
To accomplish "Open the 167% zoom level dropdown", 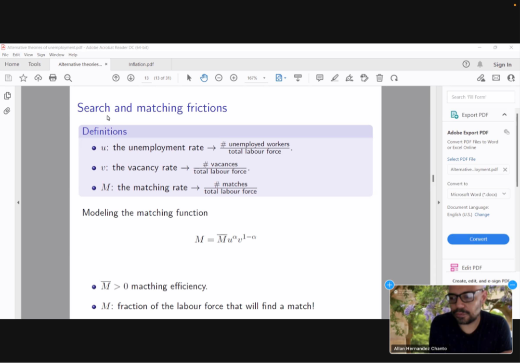I will tap(264, 78).
